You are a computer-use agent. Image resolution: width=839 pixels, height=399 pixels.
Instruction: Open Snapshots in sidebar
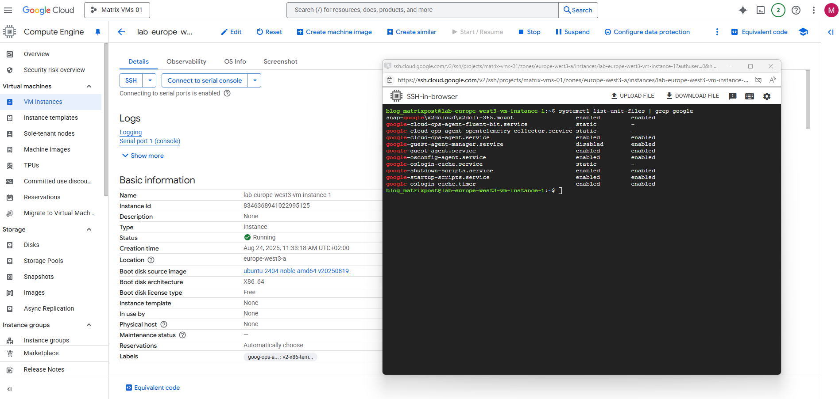point(50,277)
